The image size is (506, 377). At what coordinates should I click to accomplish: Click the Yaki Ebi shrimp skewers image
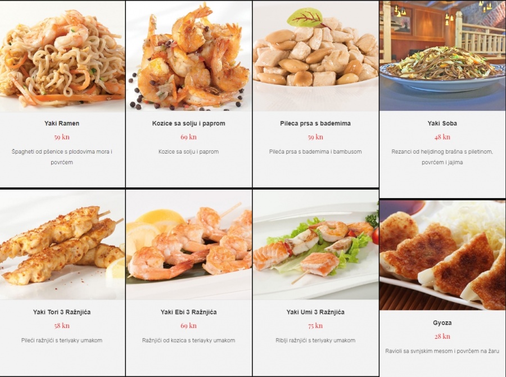pos(189,245)
